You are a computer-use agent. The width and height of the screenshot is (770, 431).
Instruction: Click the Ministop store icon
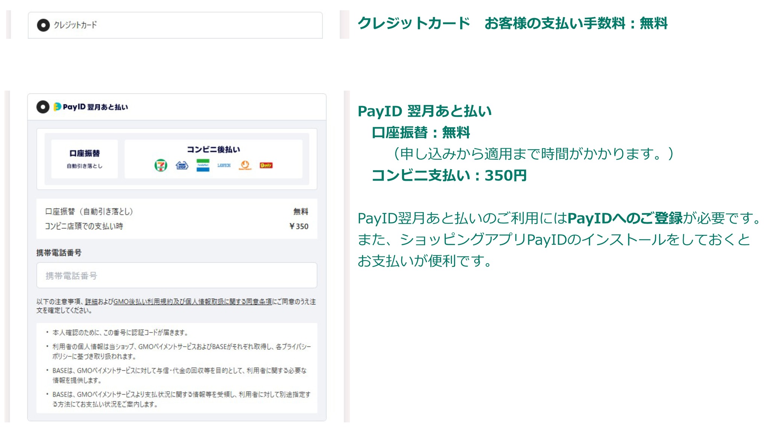[182, 165]
